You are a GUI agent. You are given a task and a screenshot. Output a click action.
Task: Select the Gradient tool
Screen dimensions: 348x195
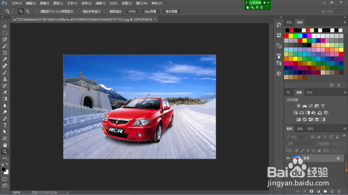tap(5, 99)
